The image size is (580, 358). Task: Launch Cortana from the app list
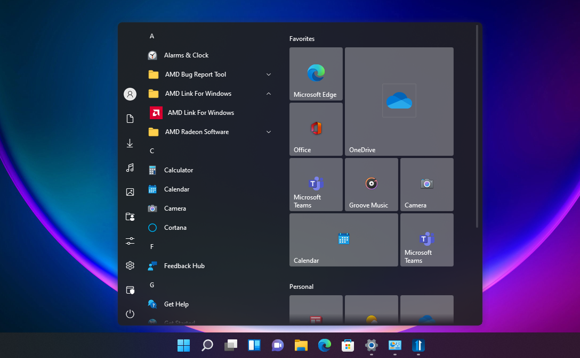tap(211, 228)
